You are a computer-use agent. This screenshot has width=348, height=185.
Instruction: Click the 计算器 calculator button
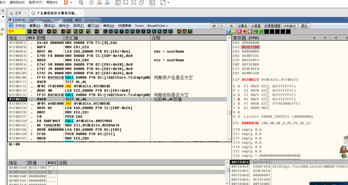[x=256, y=26]
